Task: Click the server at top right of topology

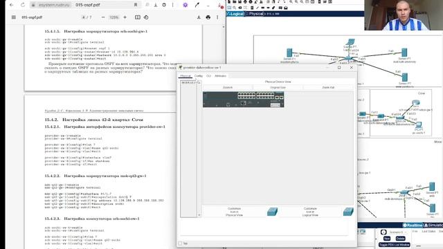Action: (x=404, y=53)
